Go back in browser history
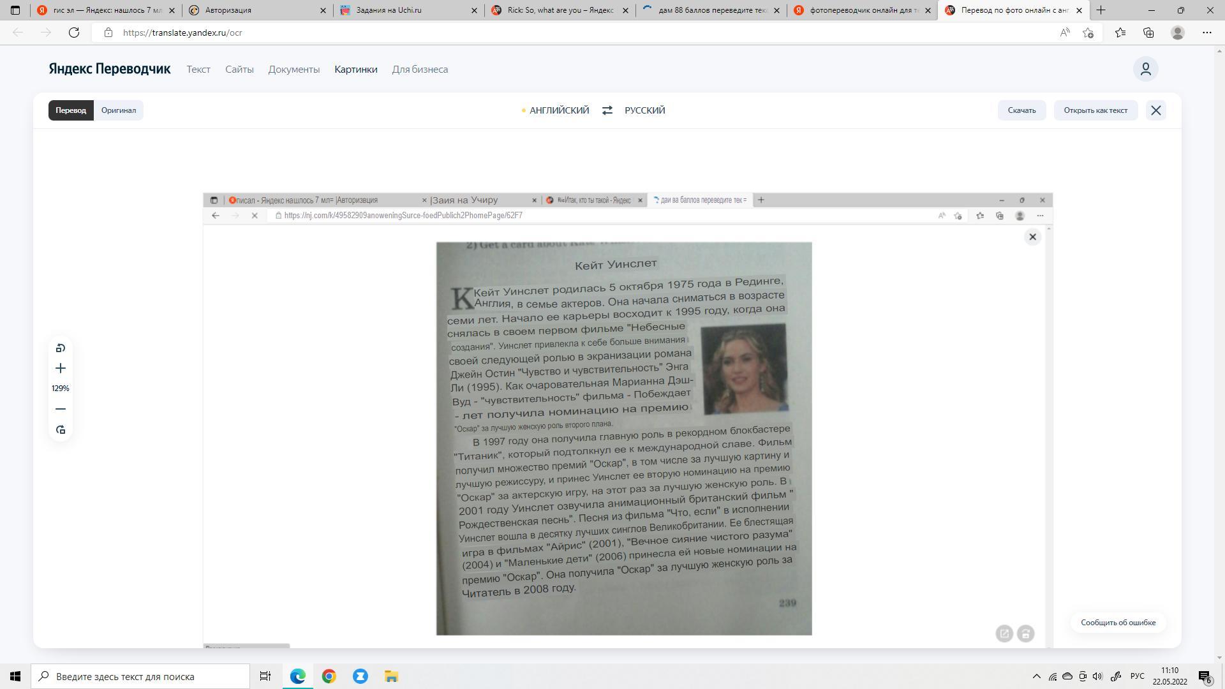The height and width of the screenshot is (689, 1225). pyautogui.click(x=18, y=33)
